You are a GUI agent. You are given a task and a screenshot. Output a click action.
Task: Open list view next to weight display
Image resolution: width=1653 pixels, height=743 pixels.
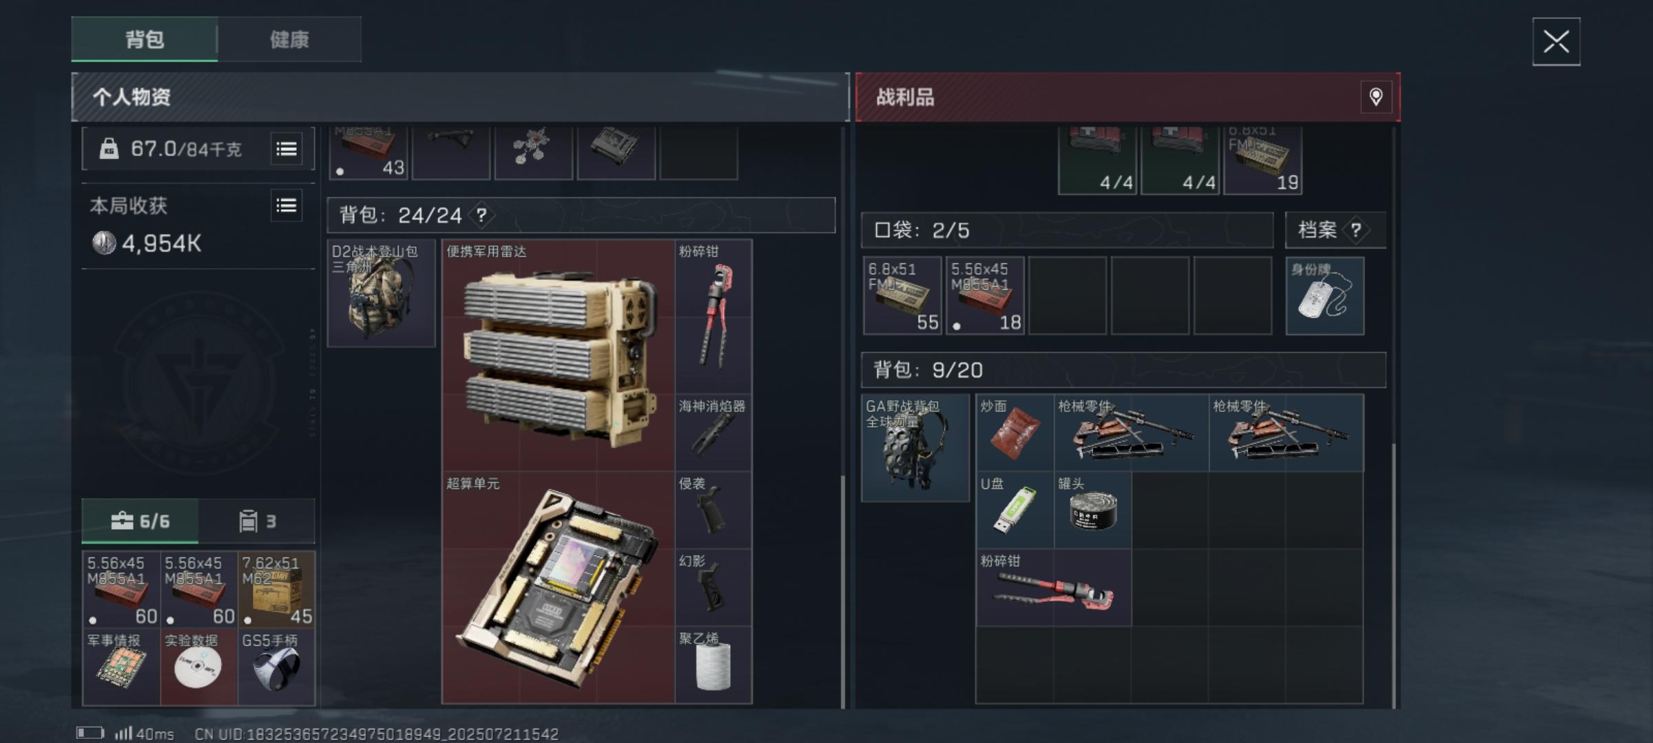pos(287,149)
